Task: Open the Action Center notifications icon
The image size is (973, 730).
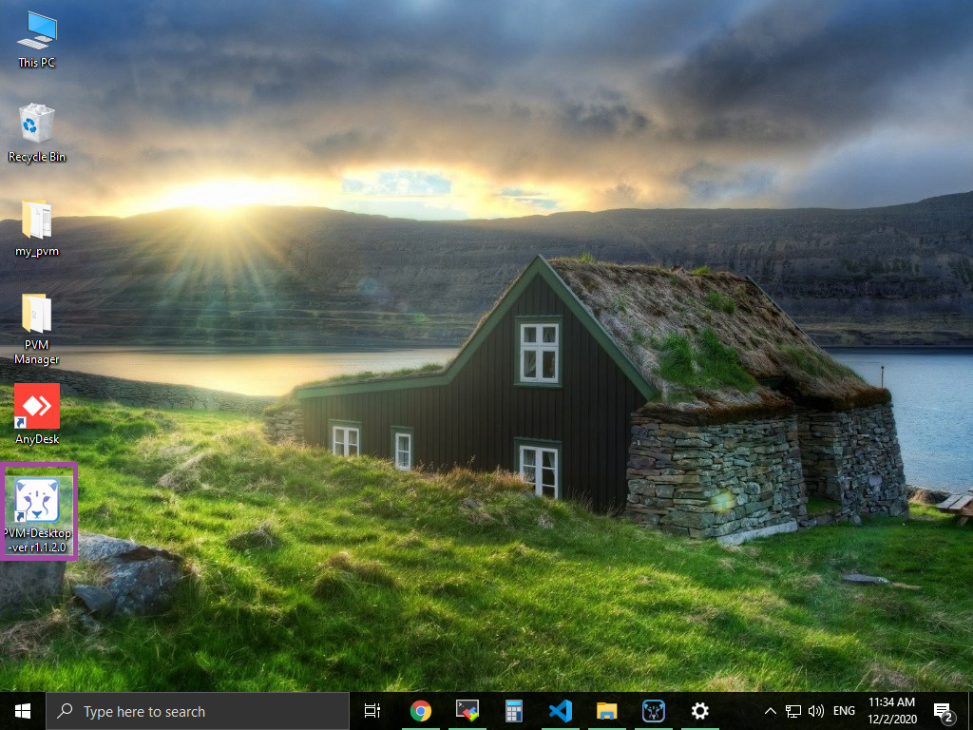Action: pyautogui.click(x=944, y=711)
